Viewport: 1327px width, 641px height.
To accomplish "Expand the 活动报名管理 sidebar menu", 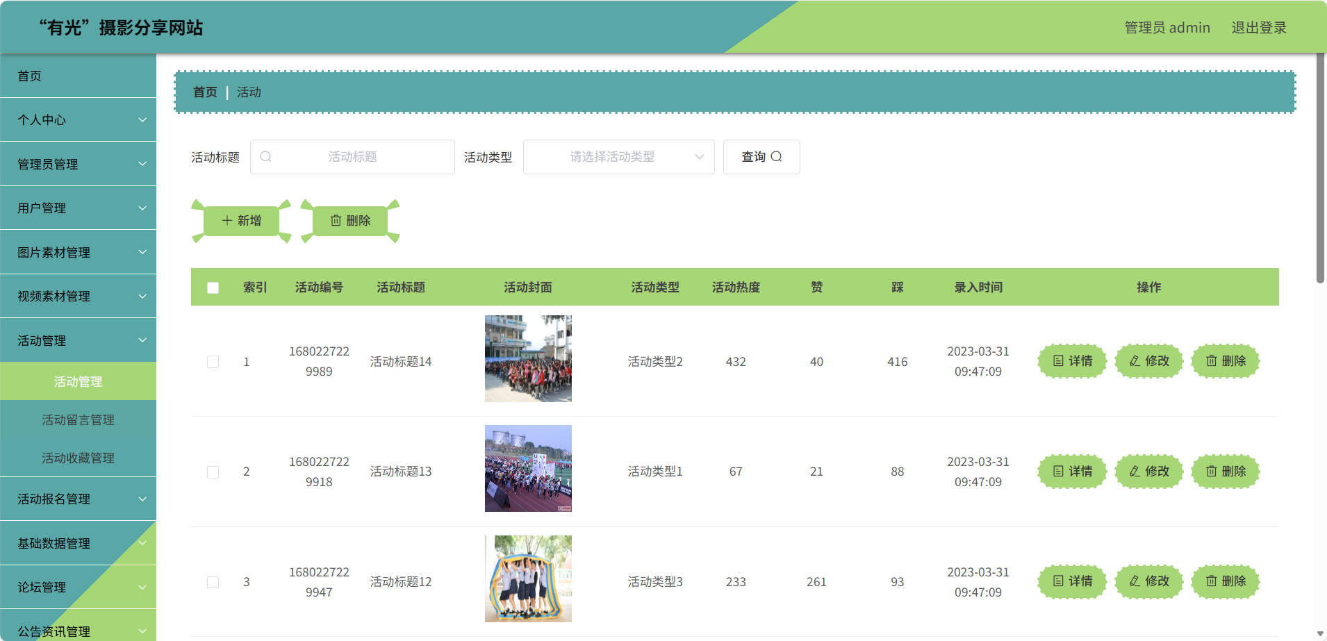I will coord(78,499).
